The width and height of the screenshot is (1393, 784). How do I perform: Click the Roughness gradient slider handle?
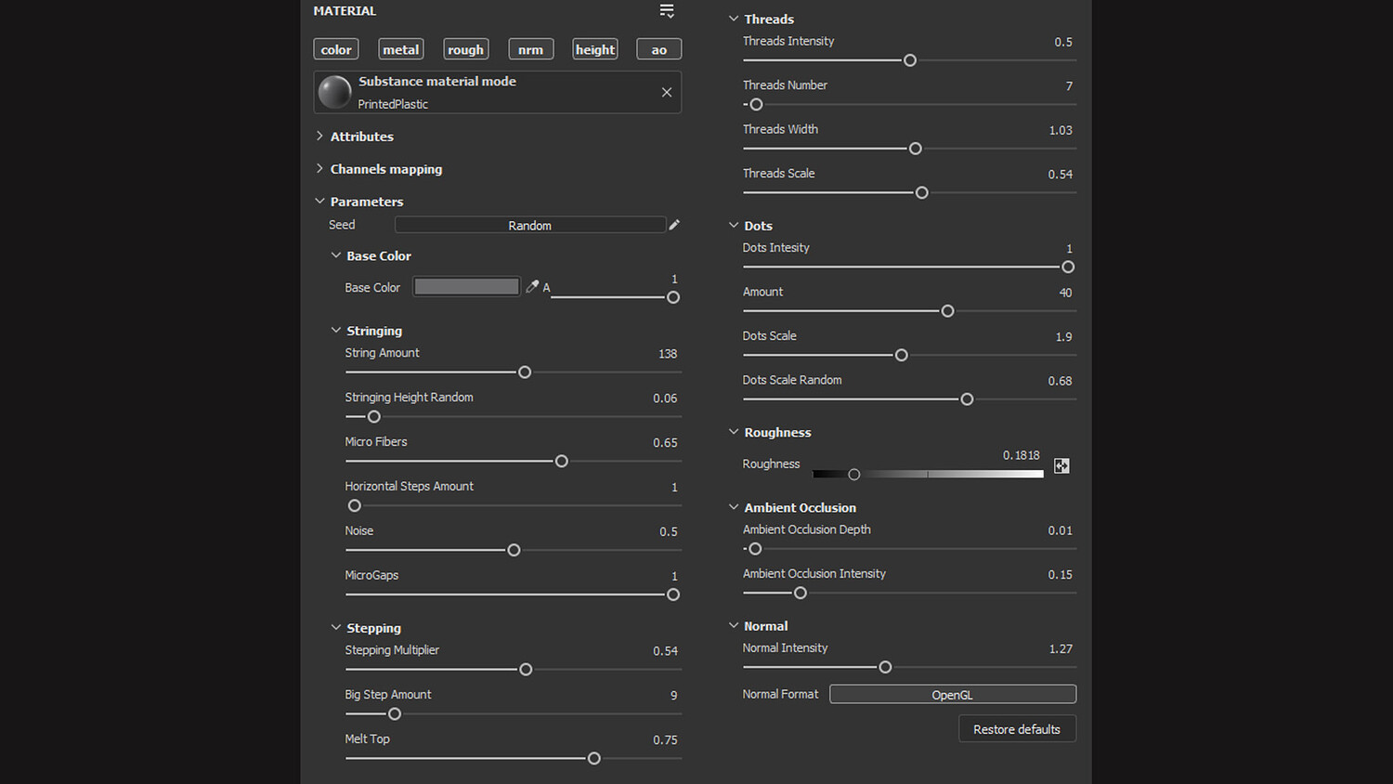pos(854,475)
